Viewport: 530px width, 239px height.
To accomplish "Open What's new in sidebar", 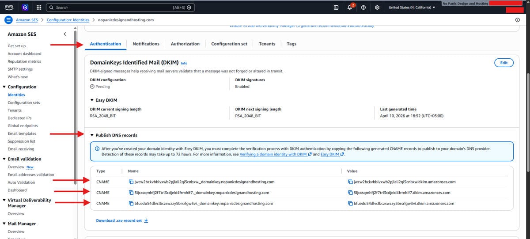I will coord(18,77).
